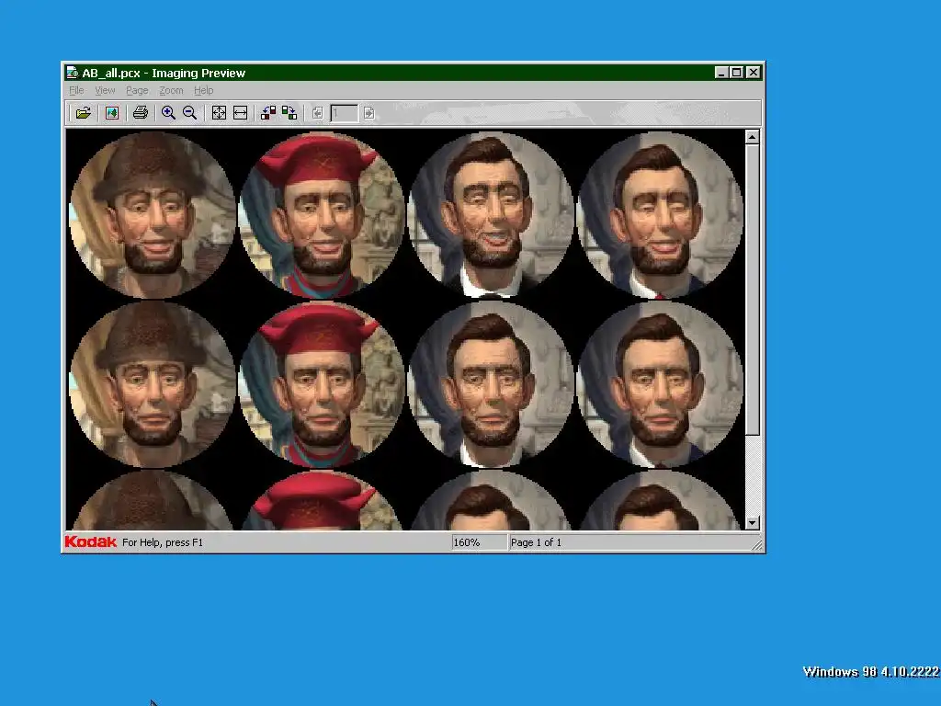Select the Fit to Width icon
Image resolution: width=941 pixels, height=706 pixels.
pyautogui.click(x=240, y=113)
